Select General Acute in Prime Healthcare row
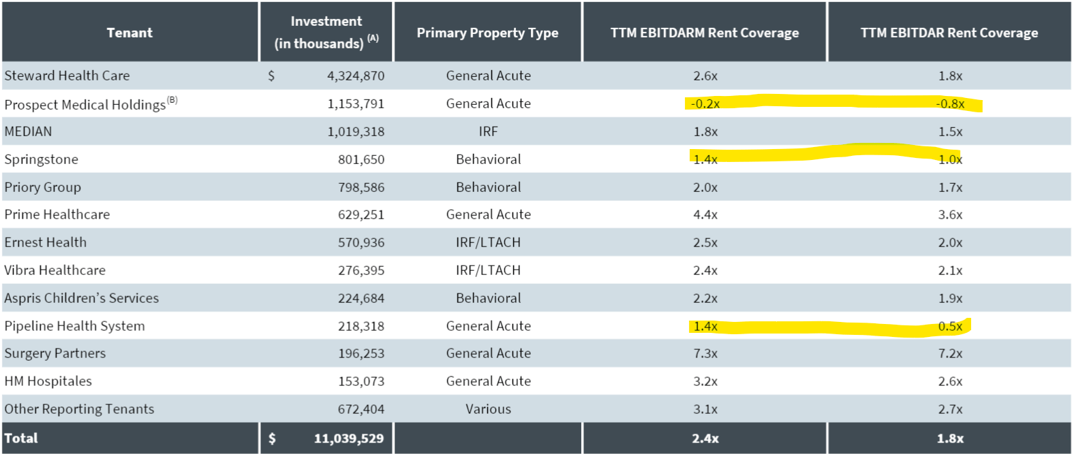Screen dimensions: 1072x454 click(x=489, y=214)
